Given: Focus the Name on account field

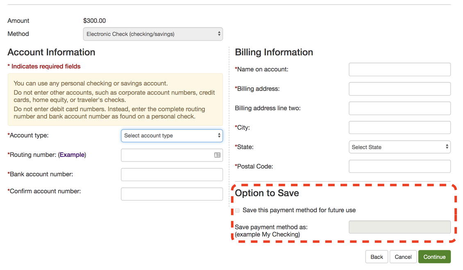Looking at the screenshot, I should coord(399,69).
